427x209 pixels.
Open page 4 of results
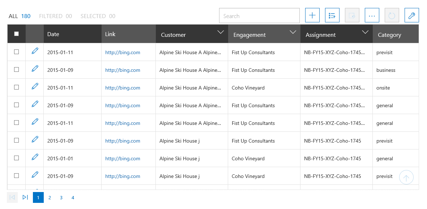tap(73, 197)
